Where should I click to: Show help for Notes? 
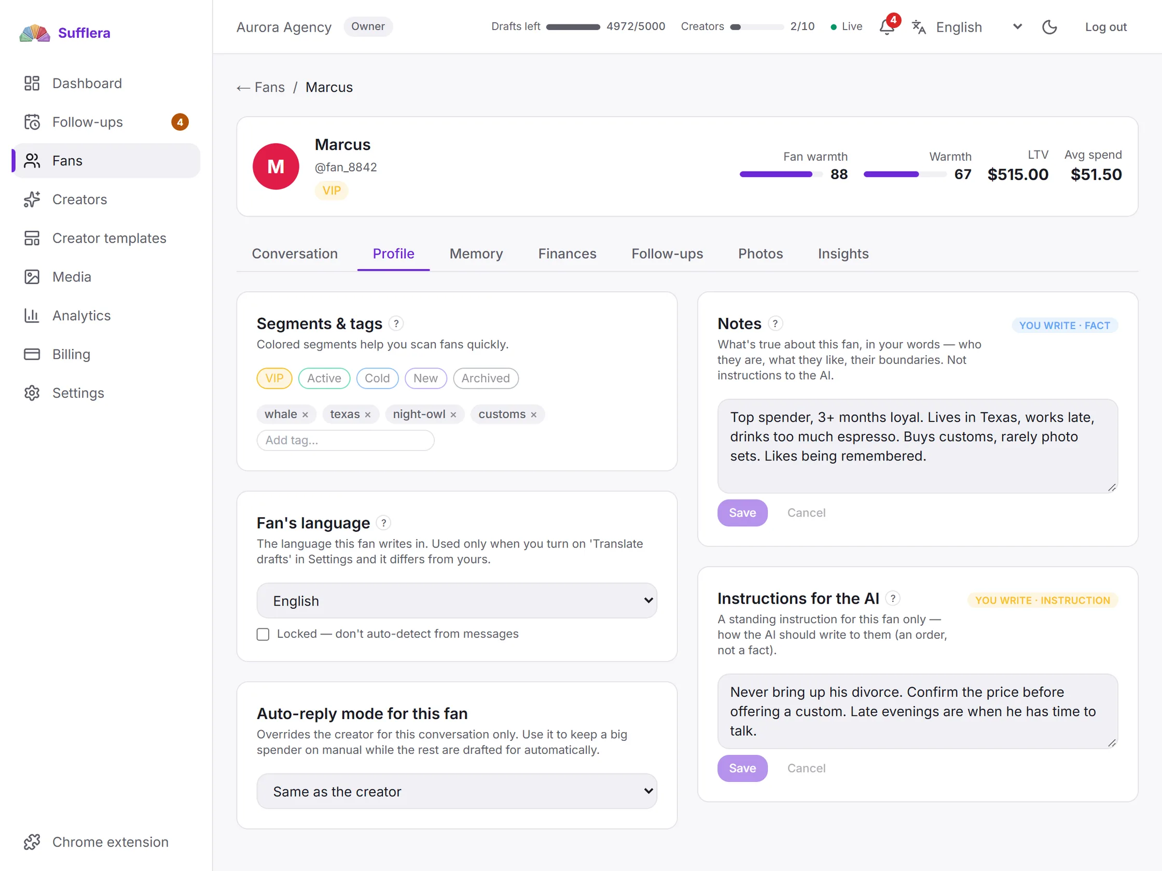coord(775,324)
